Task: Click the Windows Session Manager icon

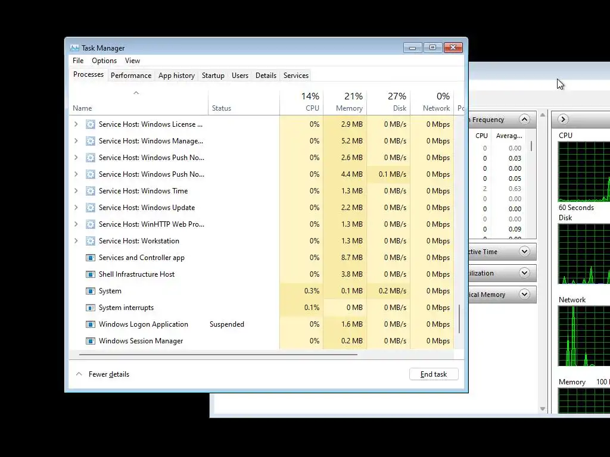Action: pyautogui.click(x=91, y=341)
